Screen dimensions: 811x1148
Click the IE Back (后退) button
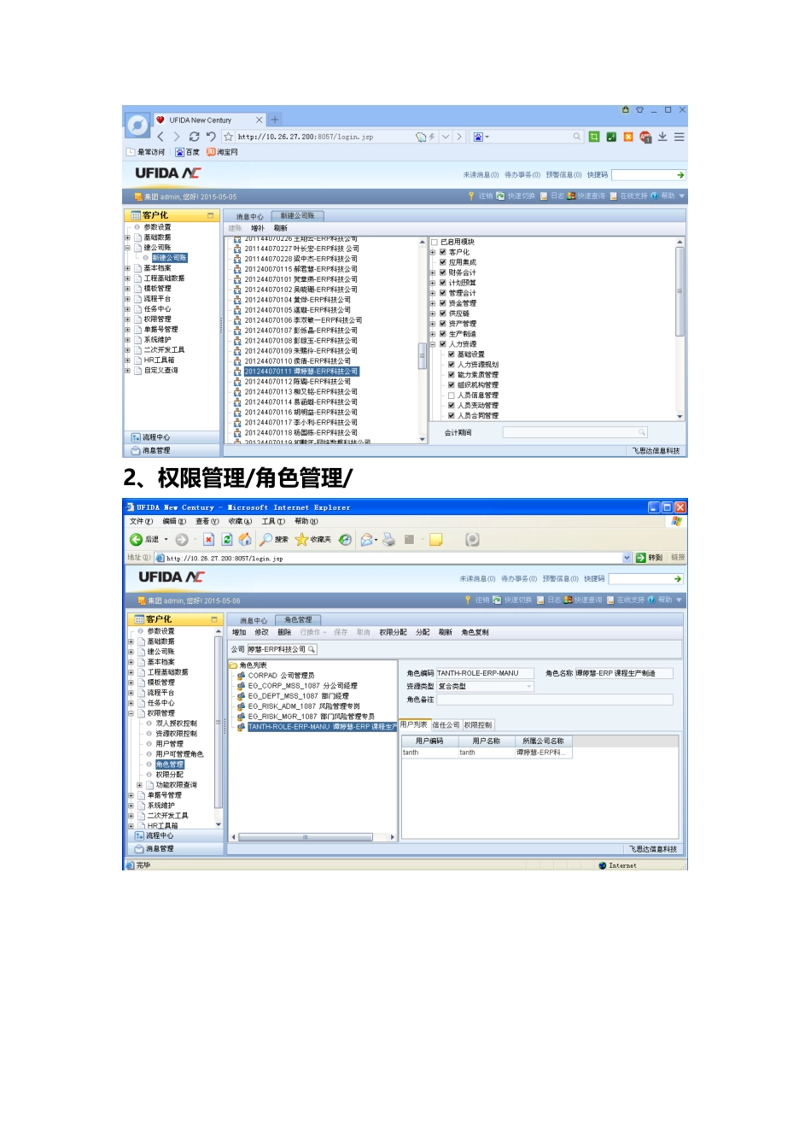[144, 540]
